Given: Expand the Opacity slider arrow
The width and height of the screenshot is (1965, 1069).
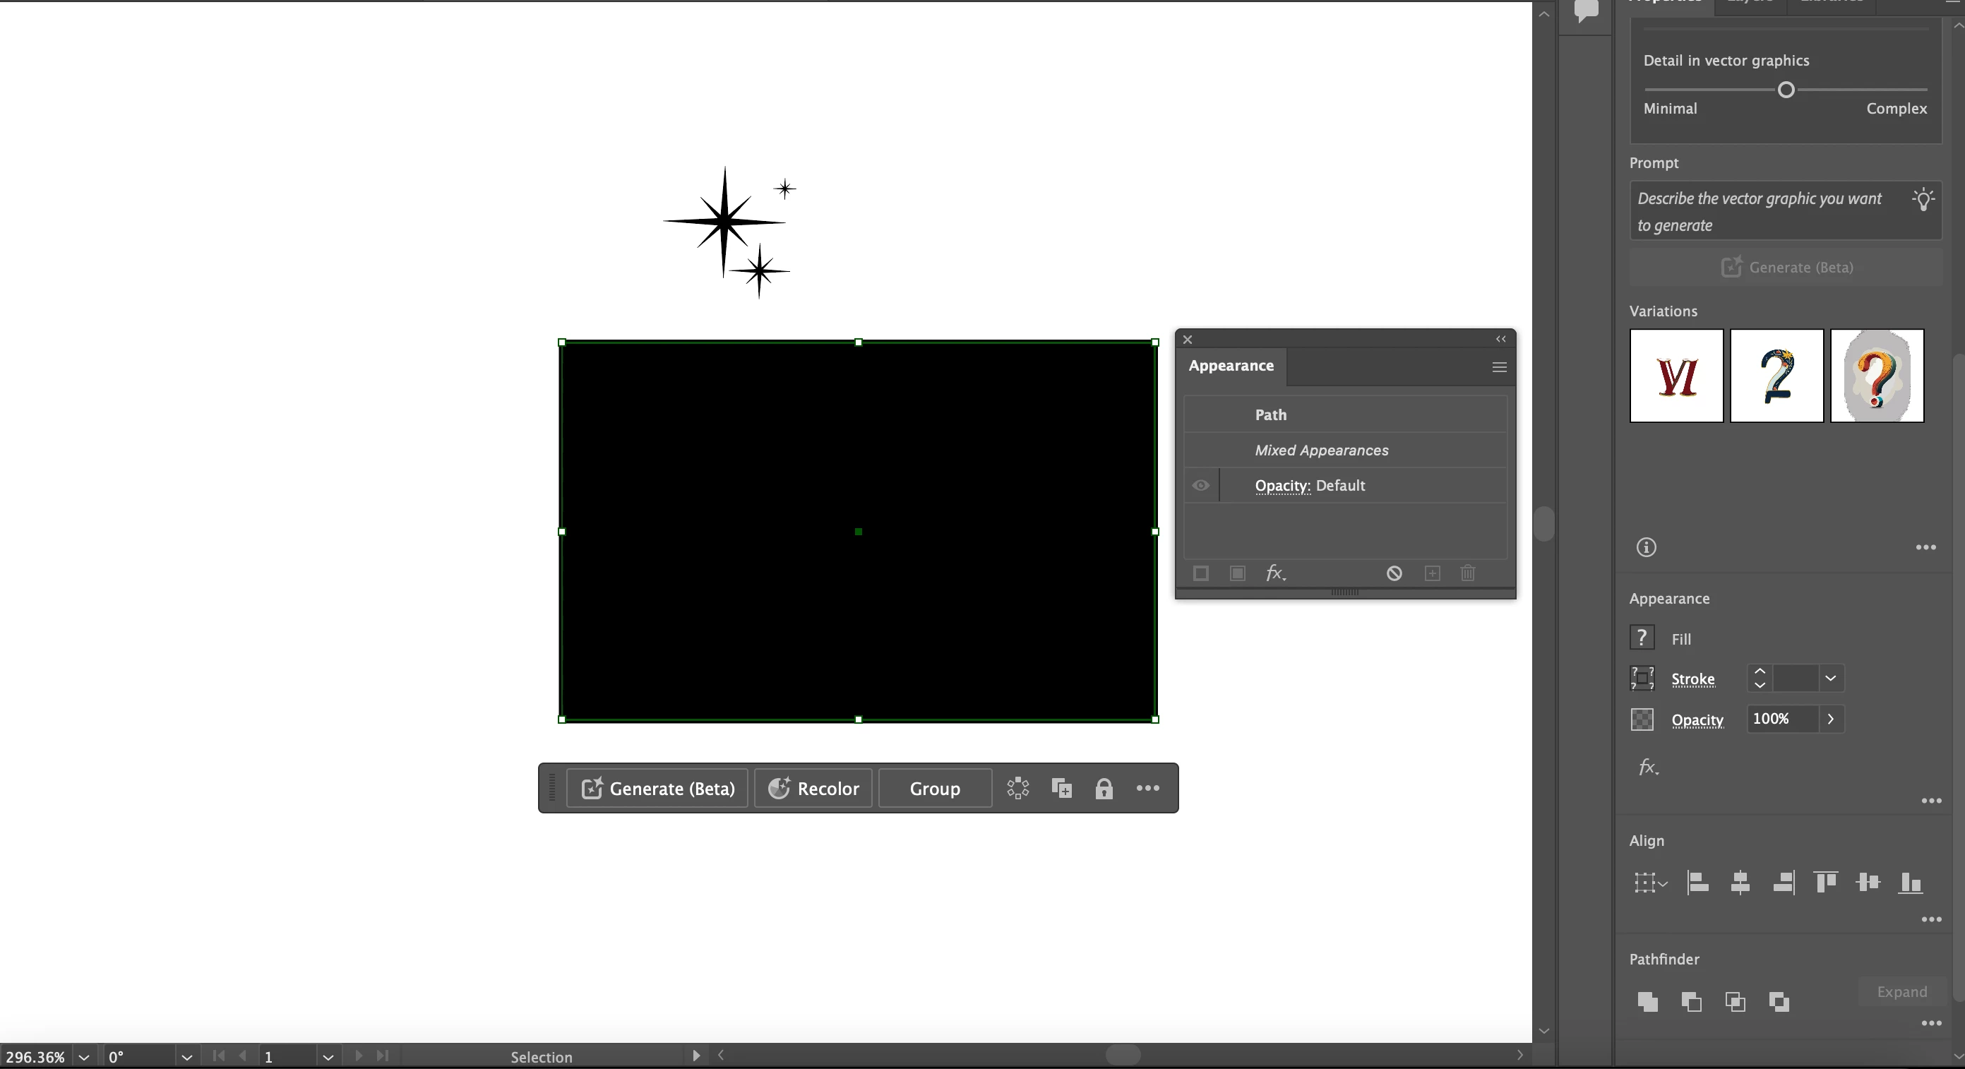Looking at the screenshot, I should click(x=1830, y=719).
